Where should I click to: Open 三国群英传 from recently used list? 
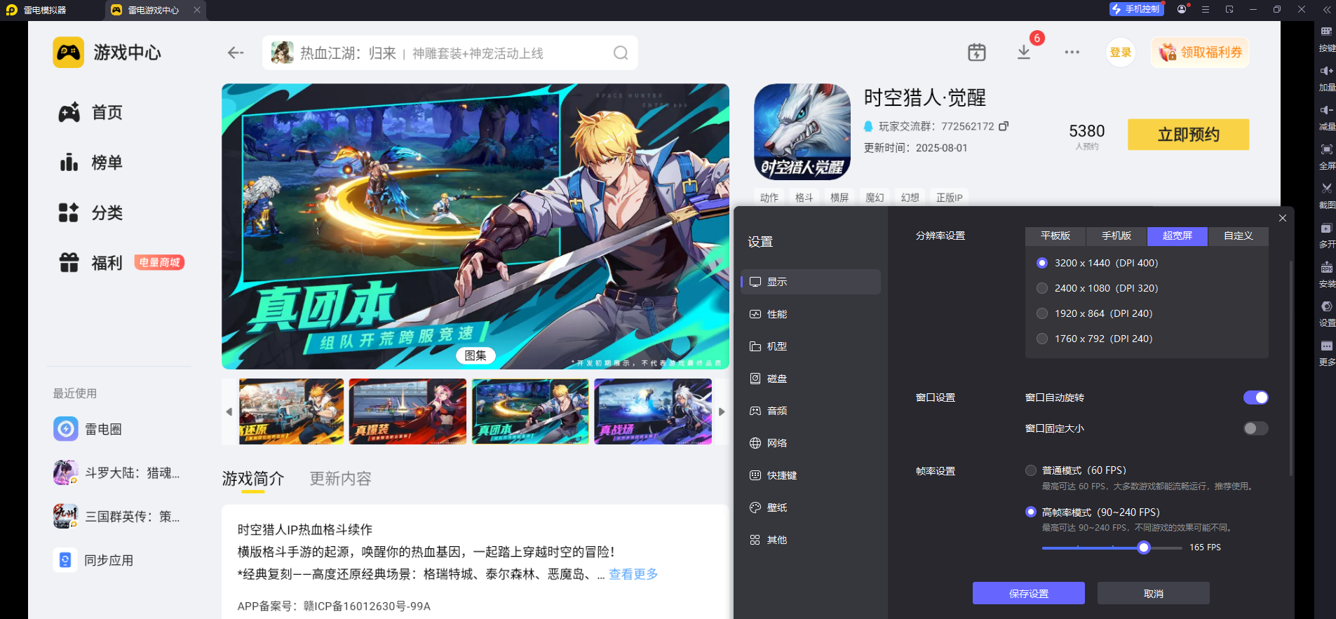pos(116,517)
